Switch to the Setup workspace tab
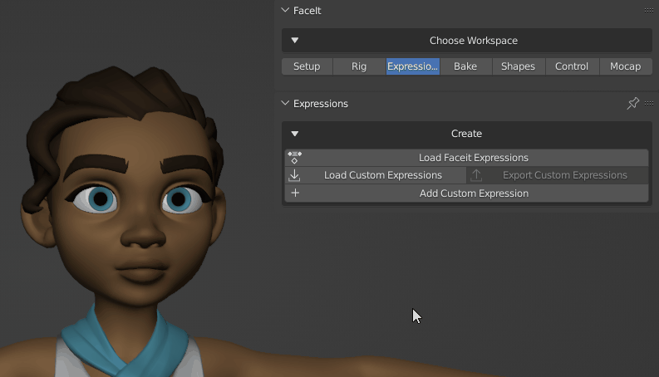Viewport: 659px width, 377px height. point(307,66)
